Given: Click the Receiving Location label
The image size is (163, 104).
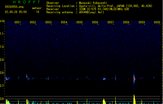Looking at the screenshot, I should click(60, 6).
